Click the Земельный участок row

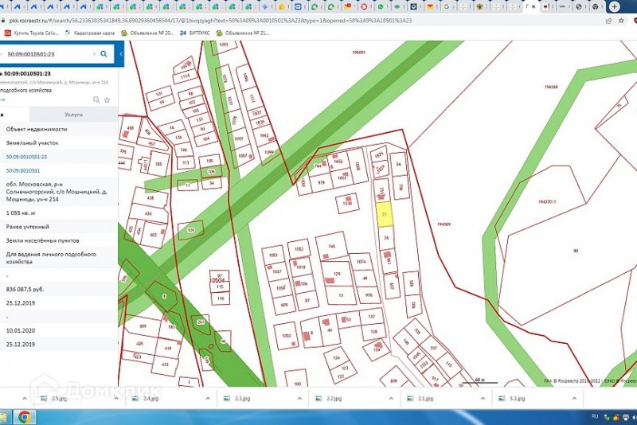tap(59, 143)
